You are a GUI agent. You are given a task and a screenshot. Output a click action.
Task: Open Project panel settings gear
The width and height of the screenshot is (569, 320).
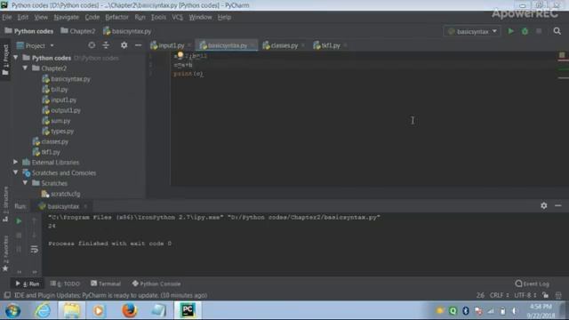124,45
